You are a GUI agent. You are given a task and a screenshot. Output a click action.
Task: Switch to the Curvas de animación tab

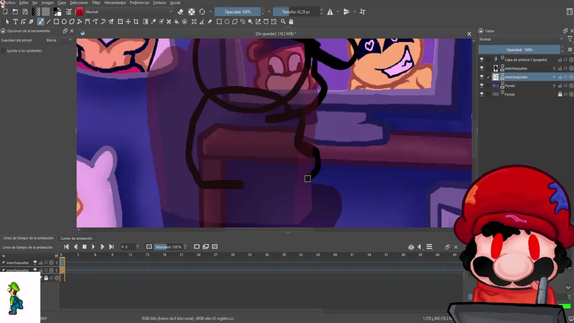tap(76, 238)
